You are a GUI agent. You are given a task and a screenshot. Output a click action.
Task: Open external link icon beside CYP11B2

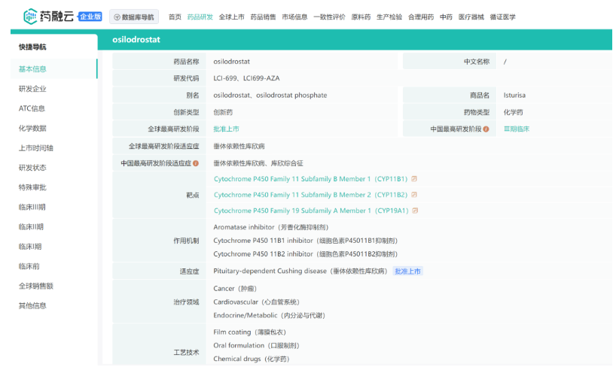tap(414, 195)
